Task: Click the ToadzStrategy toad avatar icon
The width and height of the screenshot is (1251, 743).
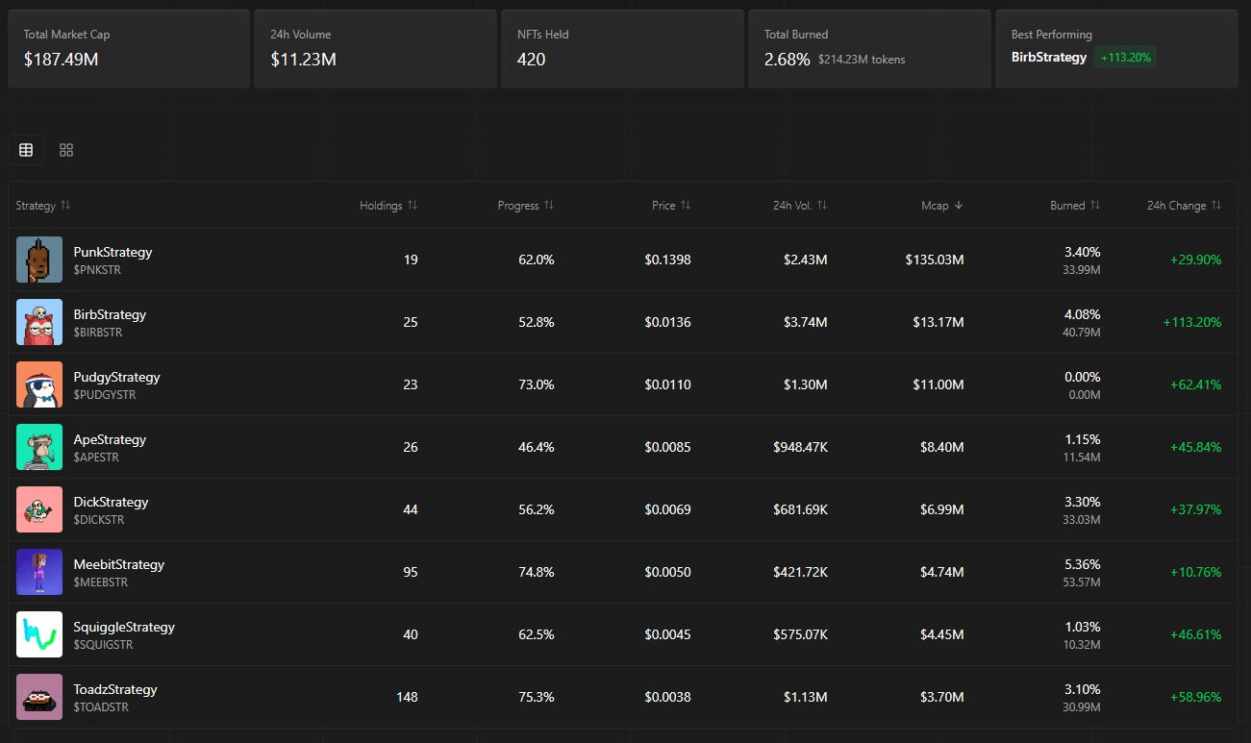Action: 39,697
